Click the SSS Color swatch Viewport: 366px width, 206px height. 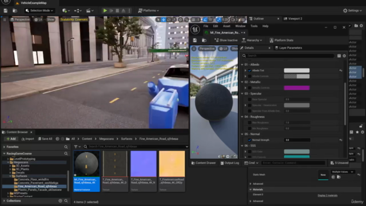click(x=297, y=152)
